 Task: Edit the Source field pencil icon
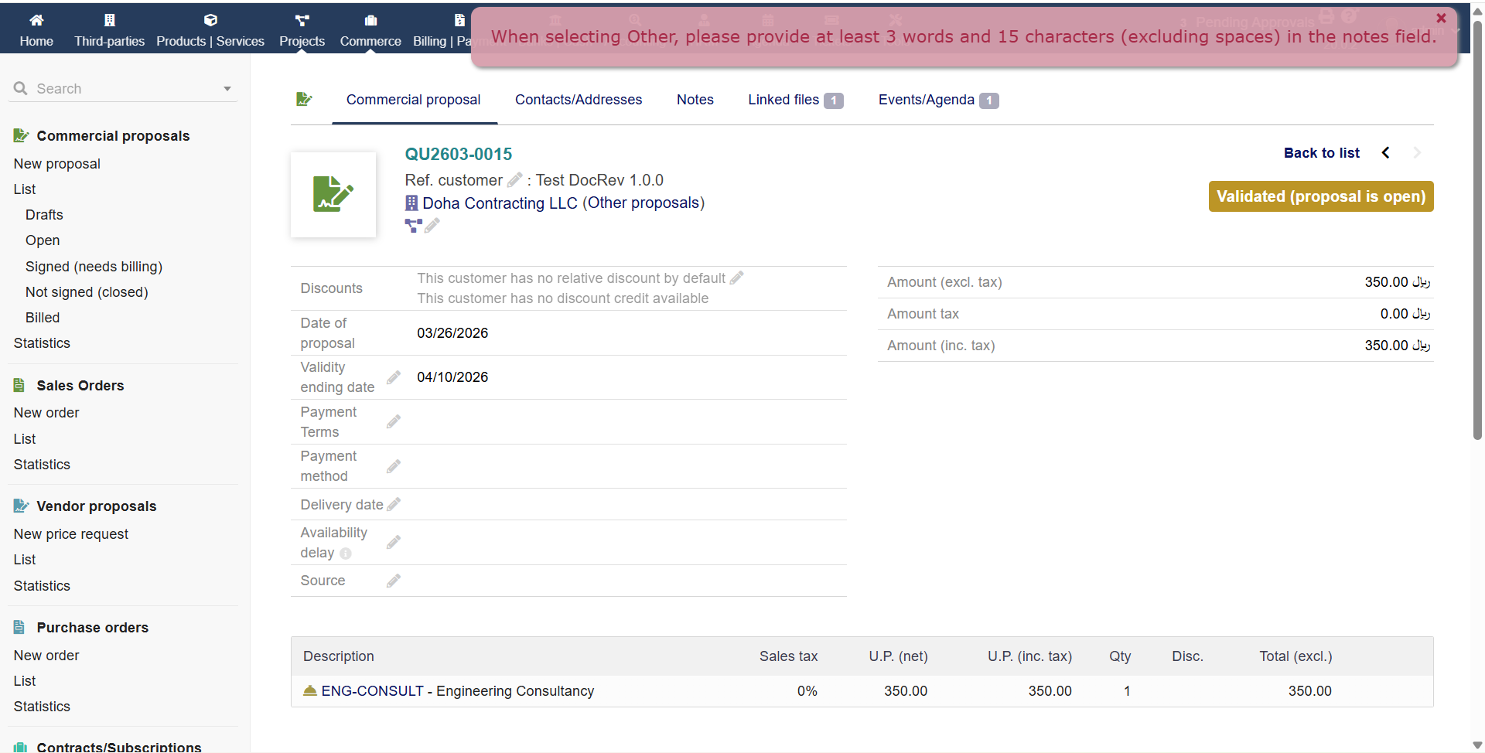(x=394, y=581)
